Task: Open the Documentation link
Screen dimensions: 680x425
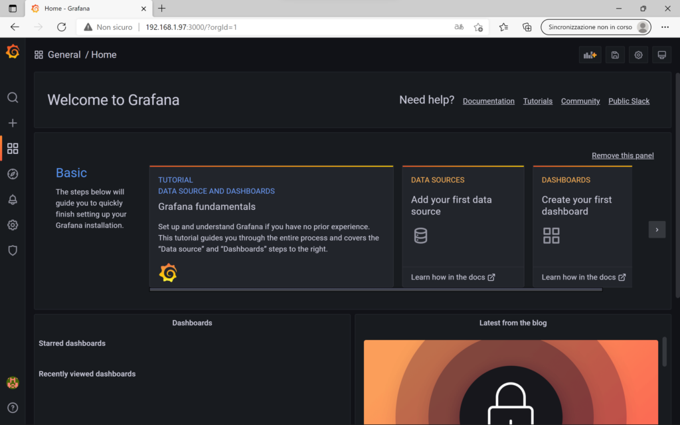Action: 489,101
